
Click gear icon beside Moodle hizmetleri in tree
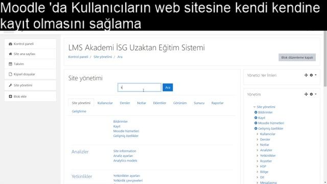coord(255,123)
